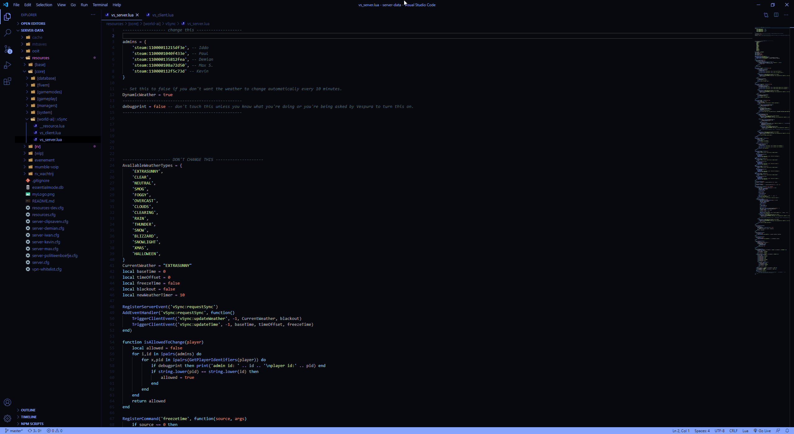The image size is (794, 434).
Task: Open the Source Control view
Action: (x=7, y=49)
